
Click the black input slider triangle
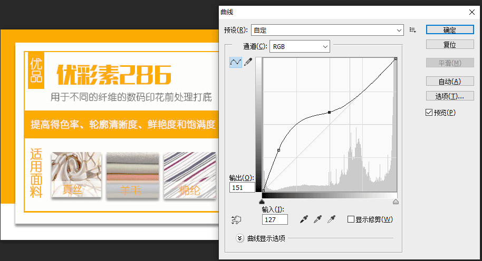(x=263, y=202)
